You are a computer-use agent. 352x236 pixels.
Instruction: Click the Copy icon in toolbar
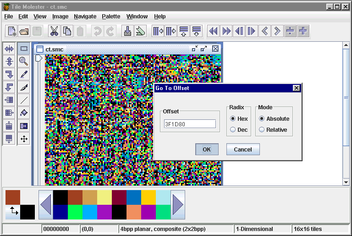pos(67,31)
